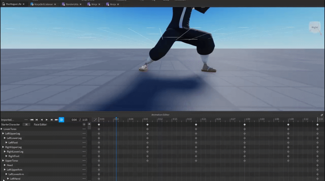Open LeftLowerArm track options menu

[84, 174]
